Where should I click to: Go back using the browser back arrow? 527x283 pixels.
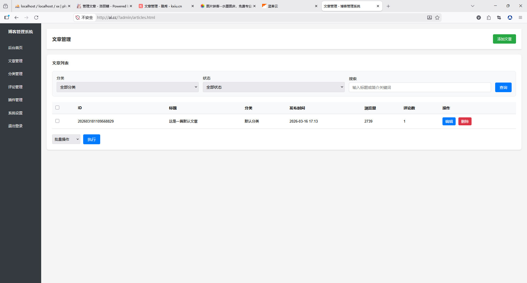[x=16, y=18]
